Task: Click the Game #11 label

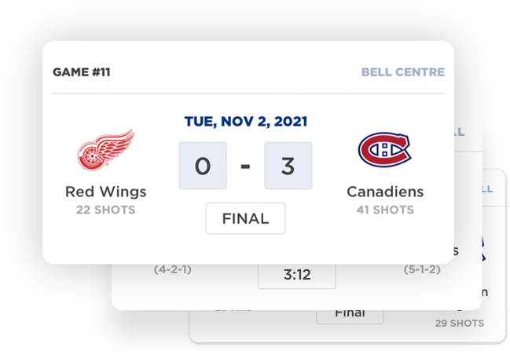Action: click(x=82, y=71)
